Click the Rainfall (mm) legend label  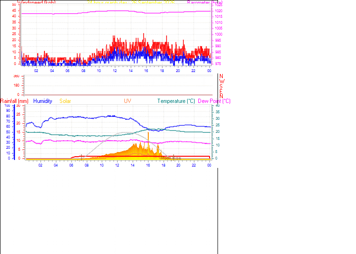pyautogui.click(x=15, y=101)
